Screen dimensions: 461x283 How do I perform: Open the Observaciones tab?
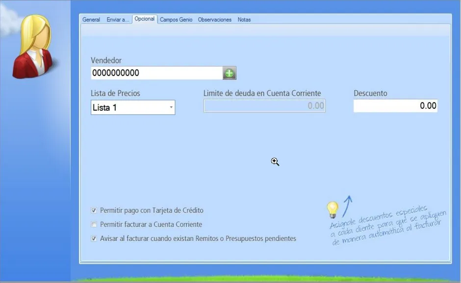215,20
